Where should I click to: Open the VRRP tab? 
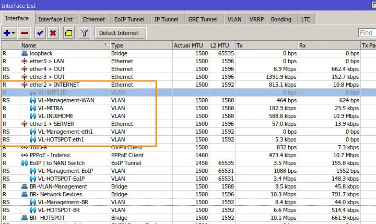point(256,19)
